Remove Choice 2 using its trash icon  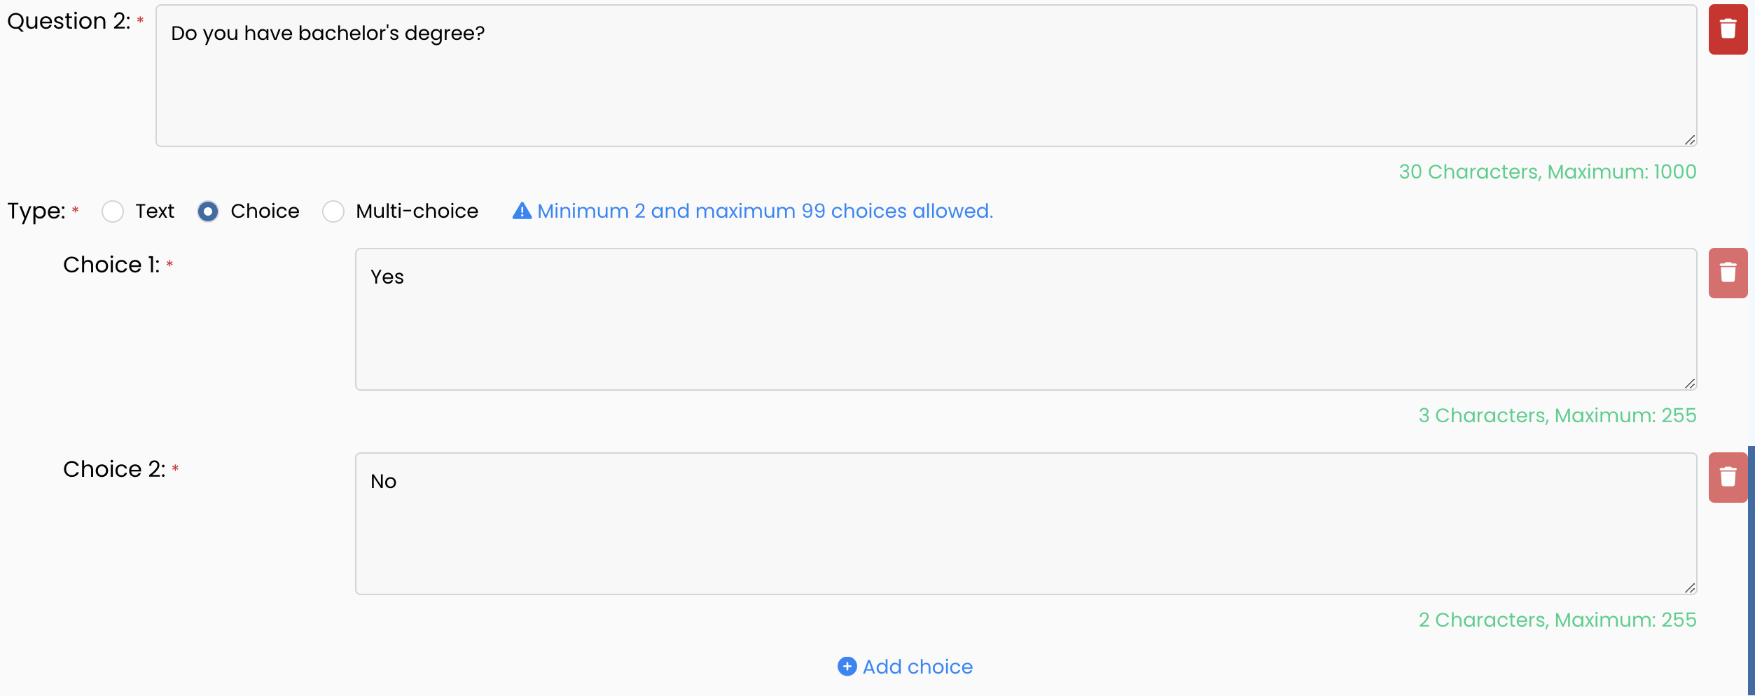pos(1728,478)
